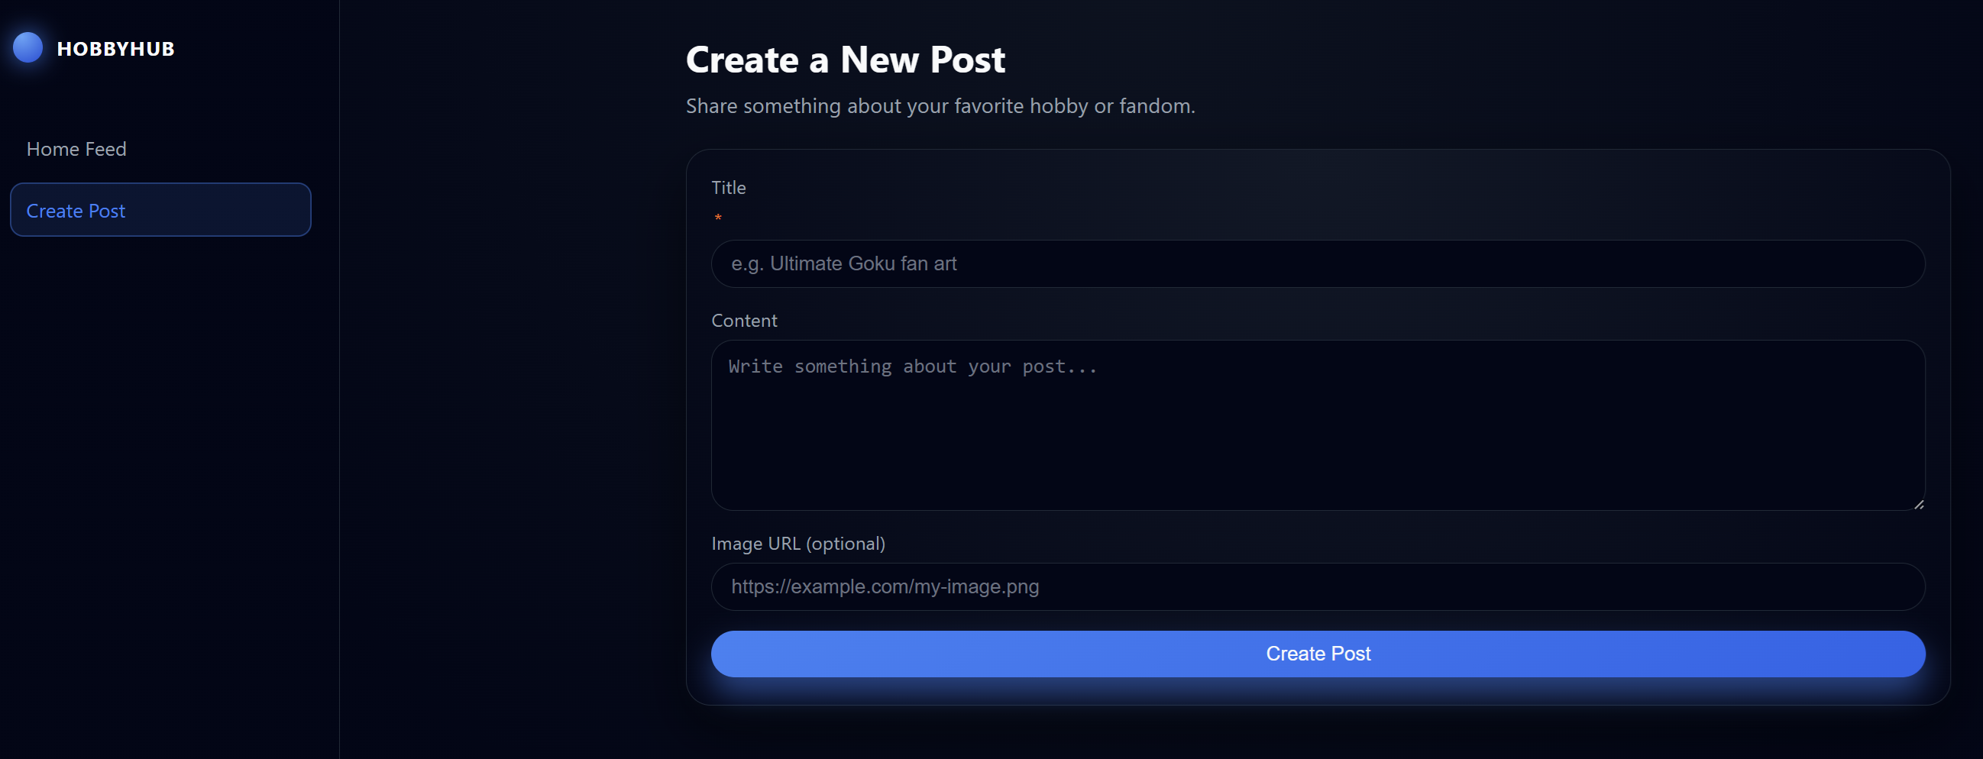The image size is (1983, 759).
Task: Select the blue circular app emblem
Action: click(27, 47)
